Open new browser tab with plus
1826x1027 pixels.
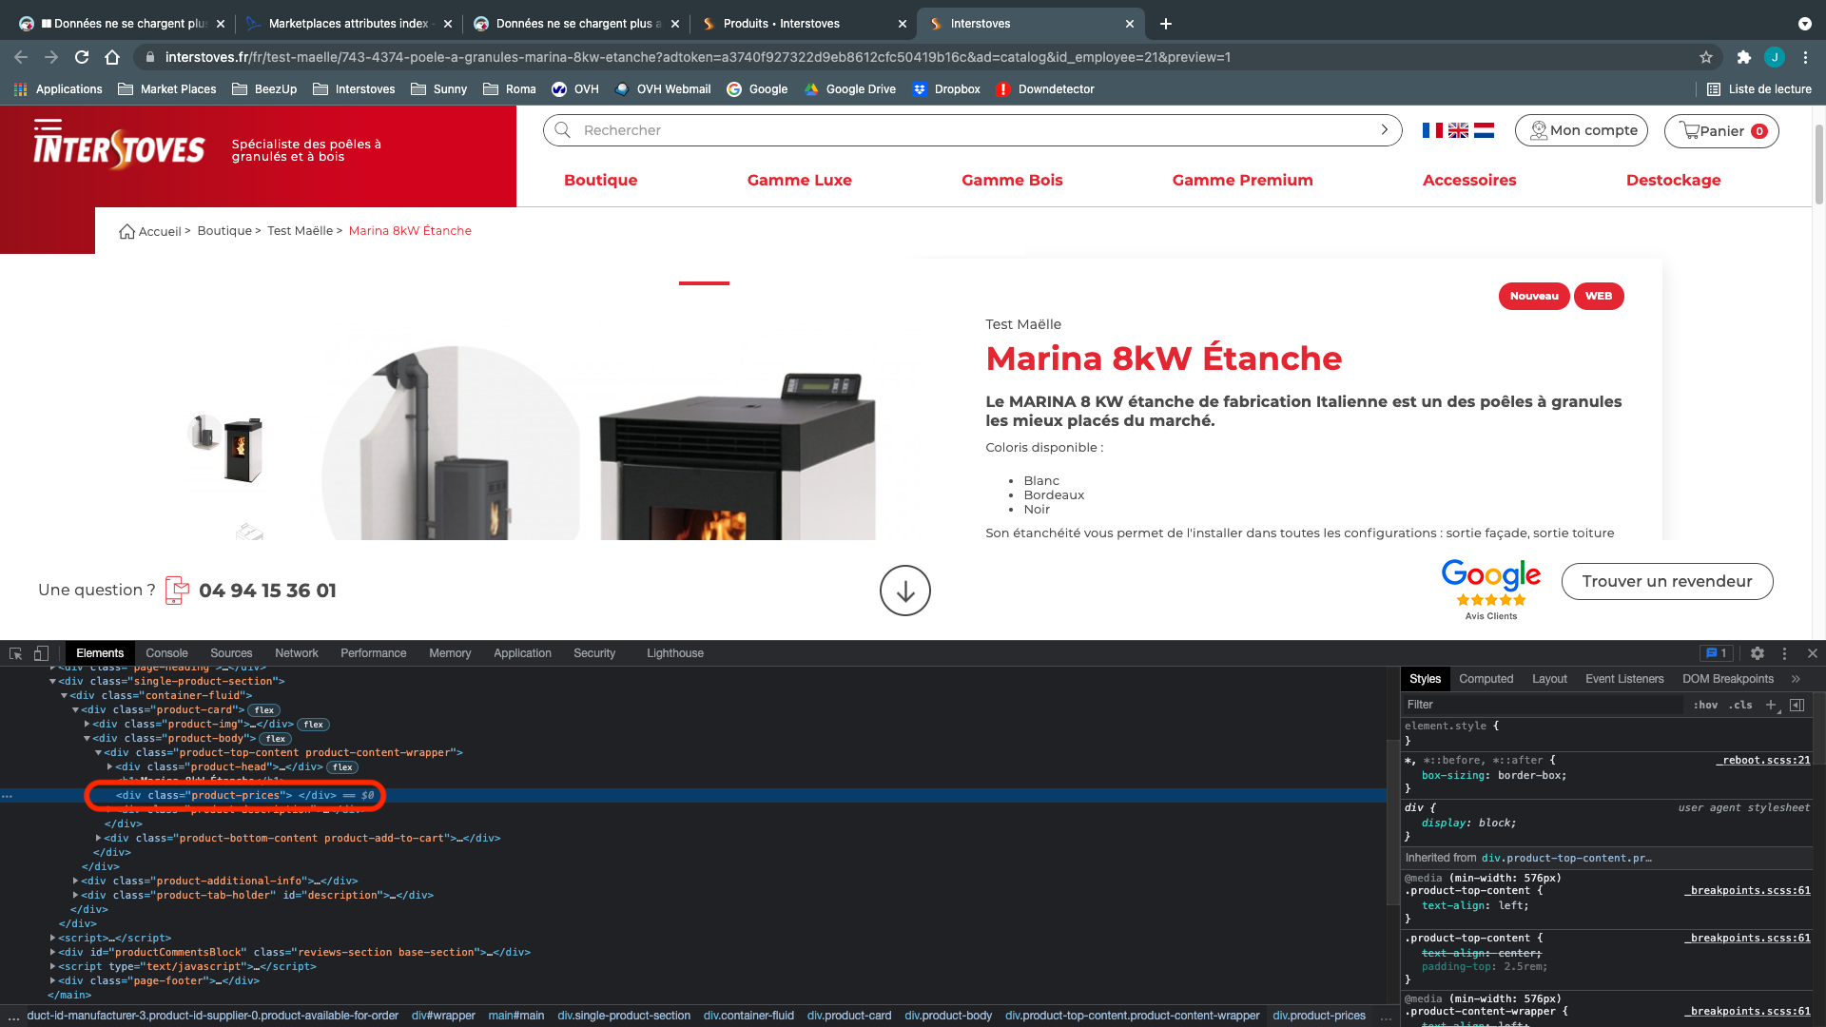(1166, 24)
